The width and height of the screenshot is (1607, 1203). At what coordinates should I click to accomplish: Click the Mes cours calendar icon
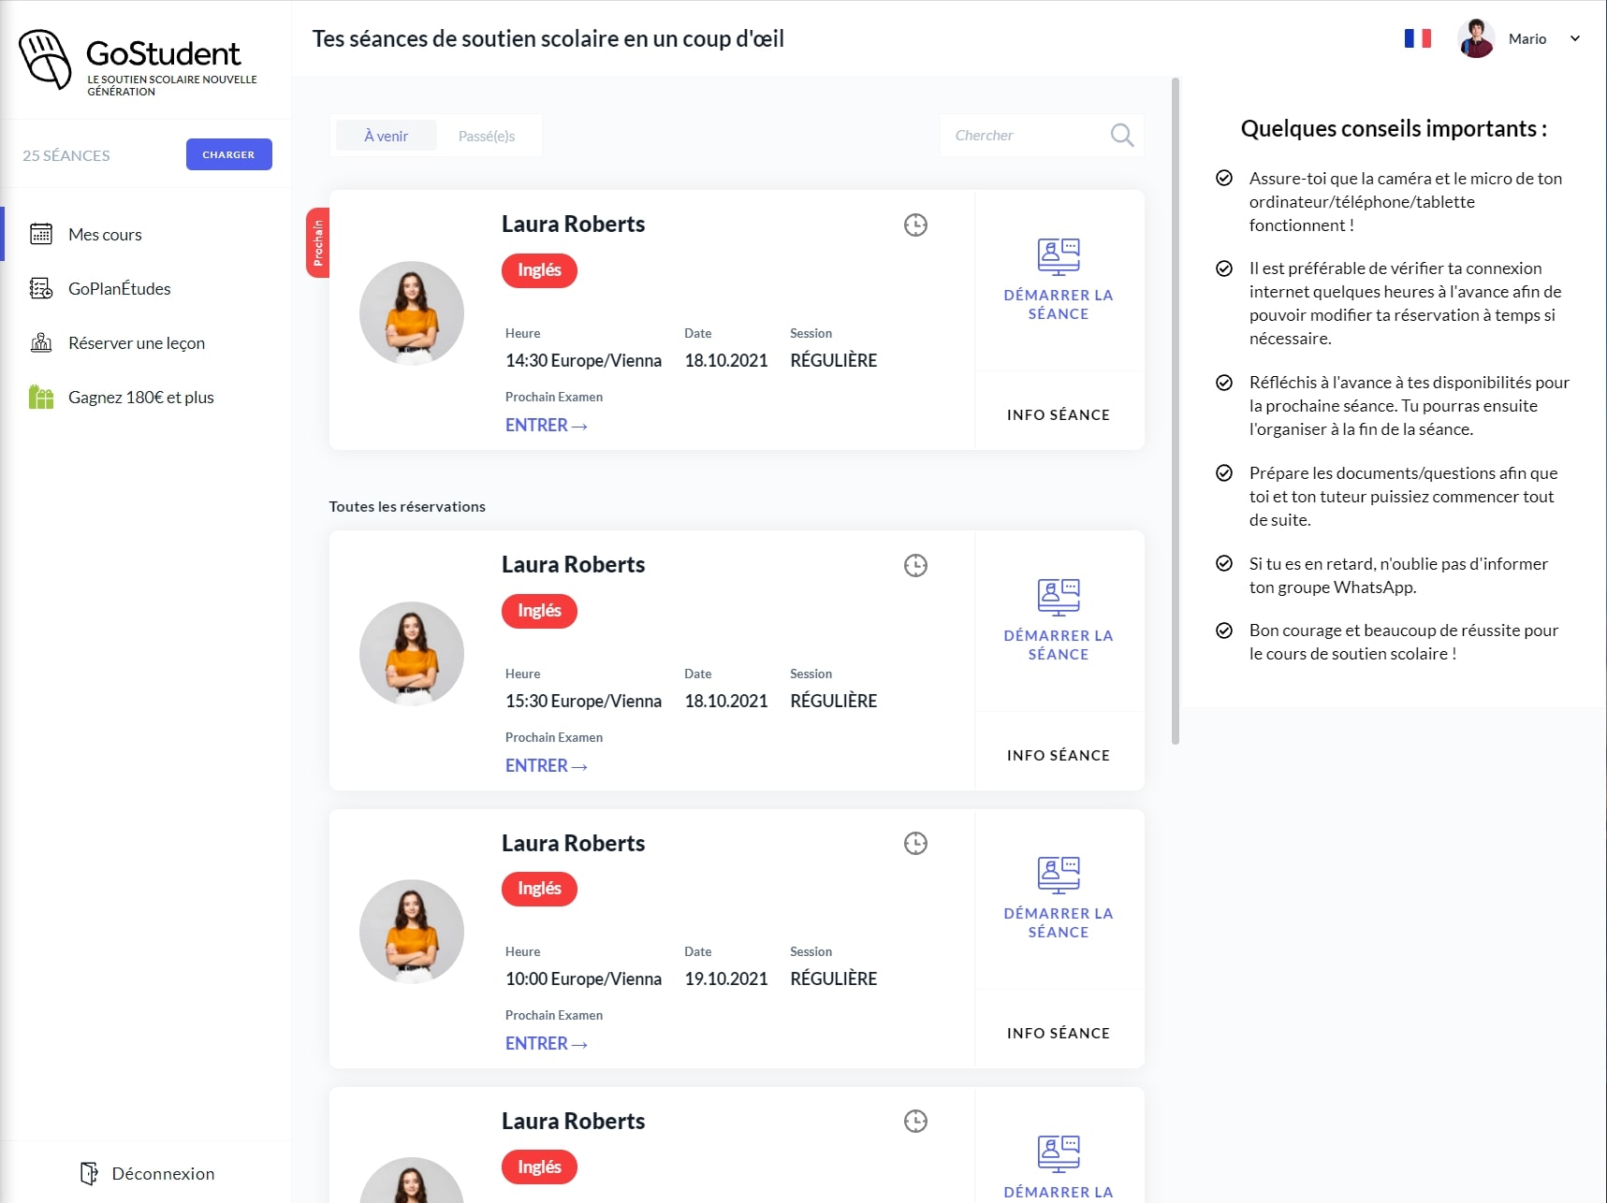41,234
